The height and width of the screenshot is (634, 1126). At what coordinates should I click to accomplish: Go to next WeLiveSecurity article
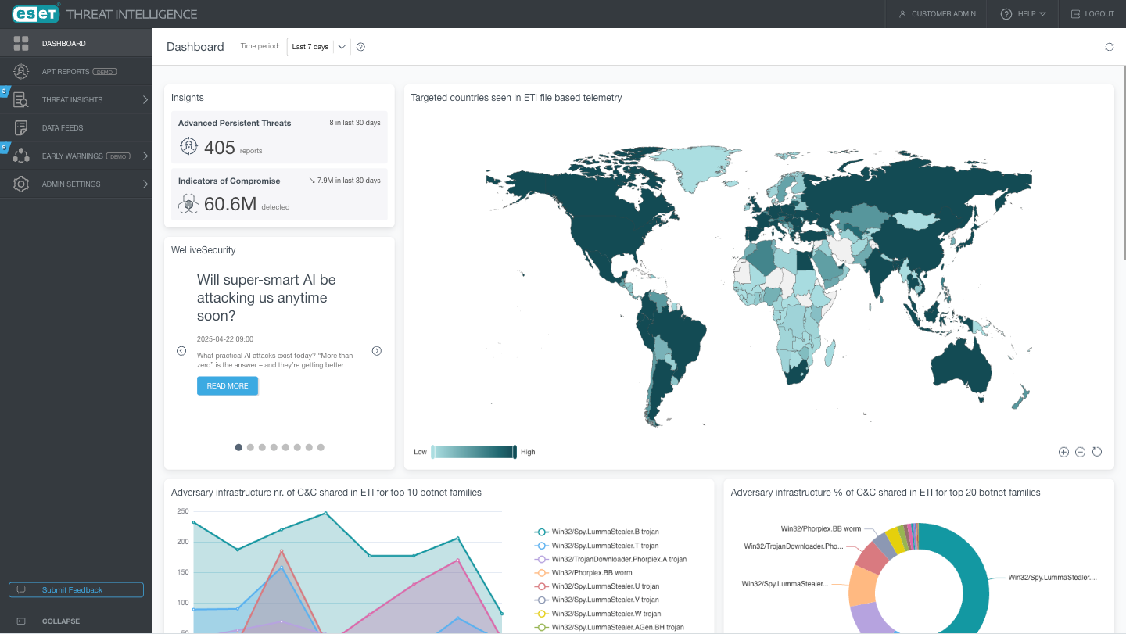(376, 351)
